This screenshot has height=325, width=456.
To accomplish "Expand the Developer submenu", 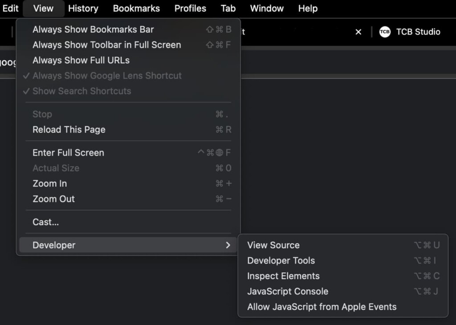I will pyautogui.click(x=54, y=245).
